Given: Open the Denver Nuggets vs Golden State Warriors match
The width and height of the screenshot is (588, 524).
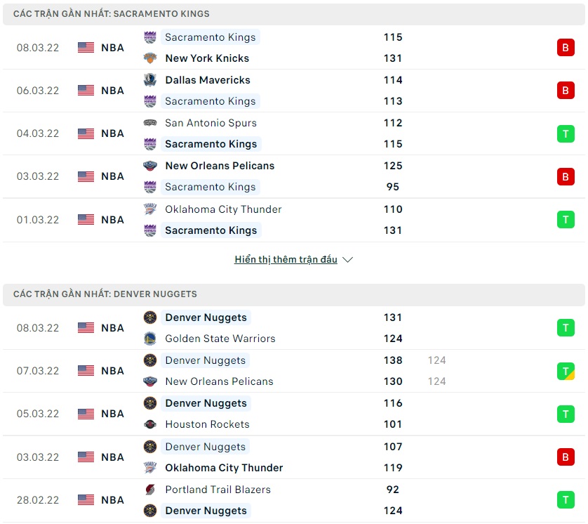Looking at the screenshot, I should (295, 328).
